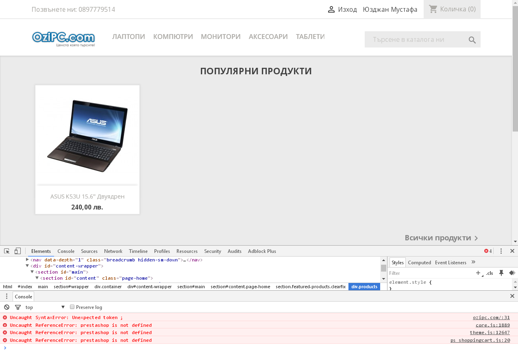This screenshot has width=518, height=354.
Task: Open the КОМПЮТРИ menu category
Action: [x=173, y=37]
